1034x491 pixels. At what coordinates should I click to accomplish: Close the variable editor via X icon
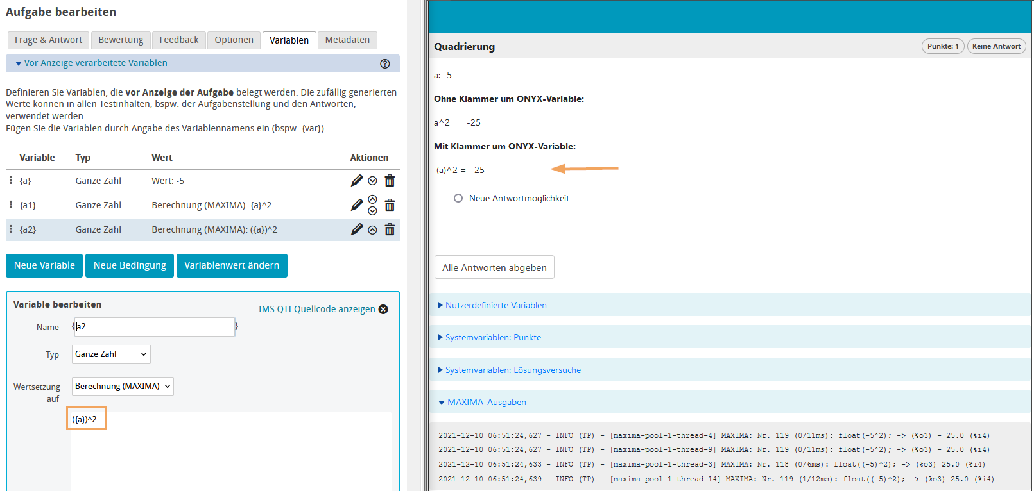click(383, 309)
